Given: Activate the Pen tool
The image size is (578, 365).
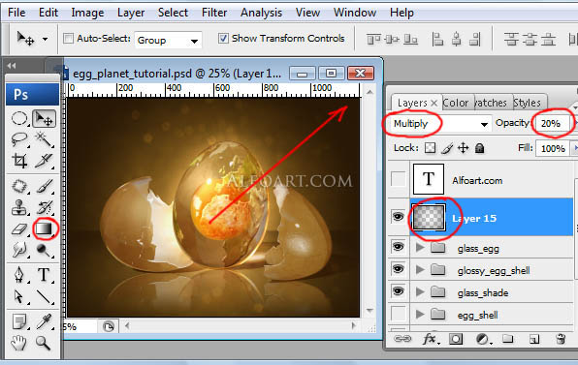Looking at the screenshot, I should 19,275.
